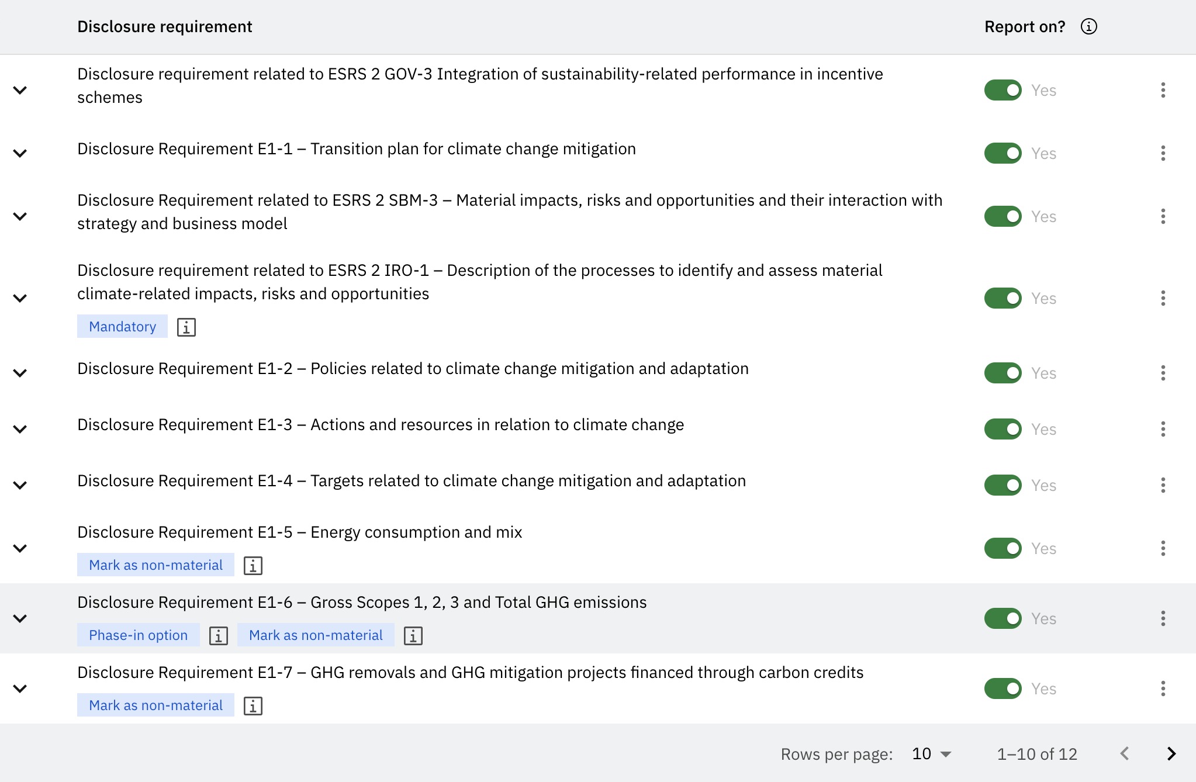
Task: Expand E1-5 Energy consumption and mix row
Action: [20, 548]
